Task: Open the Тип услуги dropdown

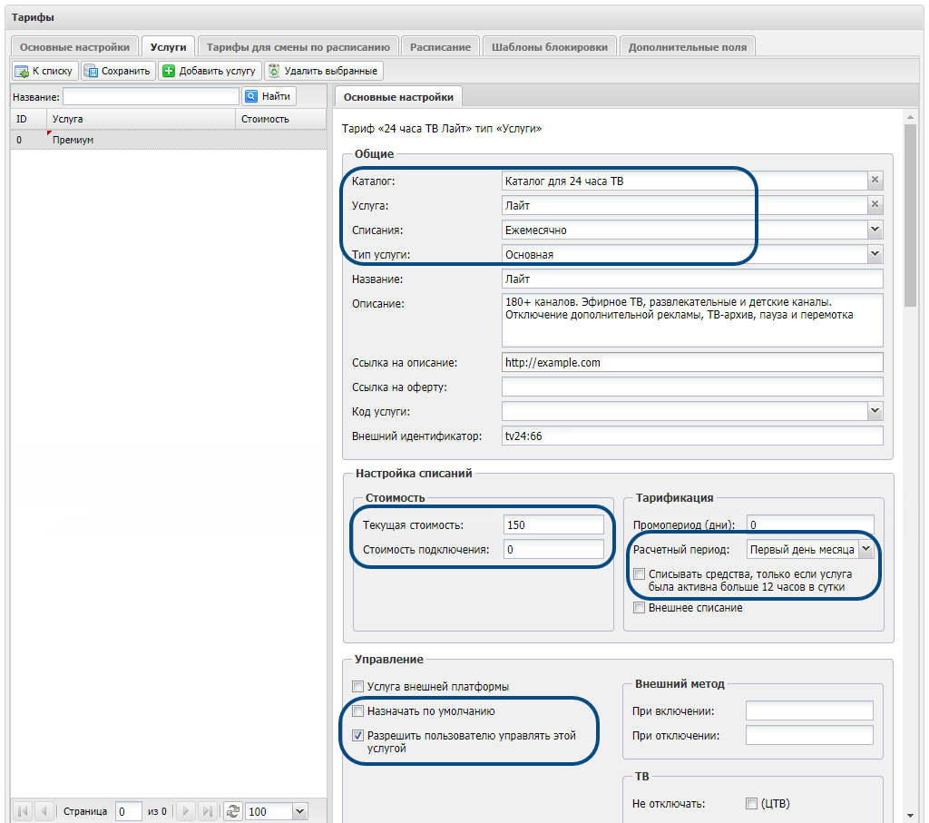Action: [x=875, y=254]
